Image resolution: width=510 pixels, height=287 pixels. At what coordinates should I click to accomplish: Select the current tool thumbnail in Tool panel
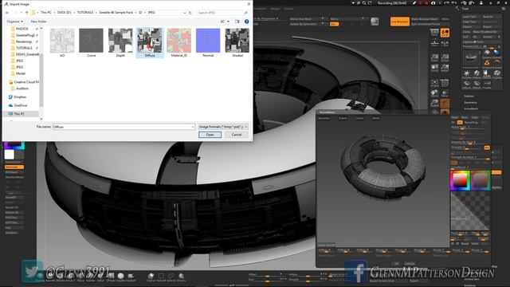click(471, 59)
